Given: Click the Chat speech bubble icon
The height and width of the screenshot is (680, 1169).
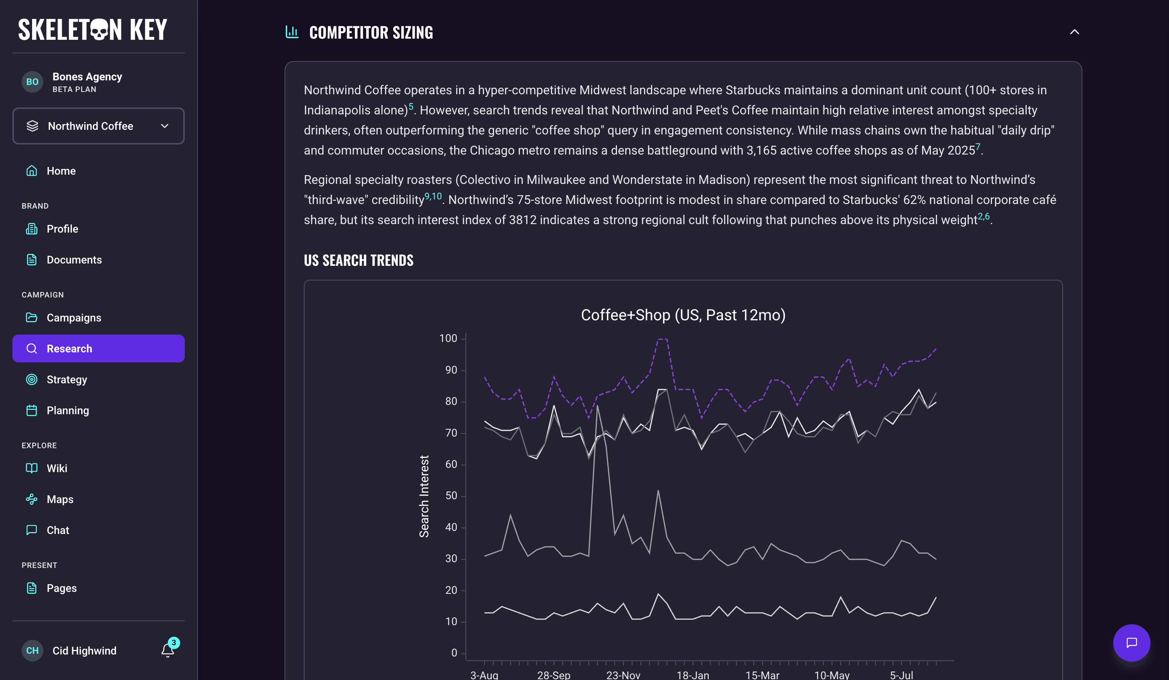Looking at the screenshot, I should pos(32,530).
